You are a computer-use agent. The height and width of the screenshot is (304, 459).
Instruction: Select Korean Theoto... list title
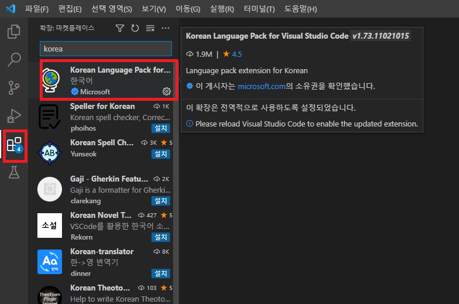click(x=100, y=288)
